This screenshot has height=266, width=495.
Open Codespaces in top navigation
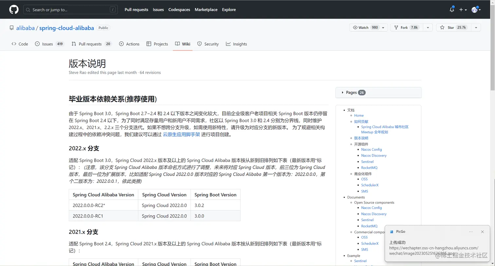pos(179,9)
